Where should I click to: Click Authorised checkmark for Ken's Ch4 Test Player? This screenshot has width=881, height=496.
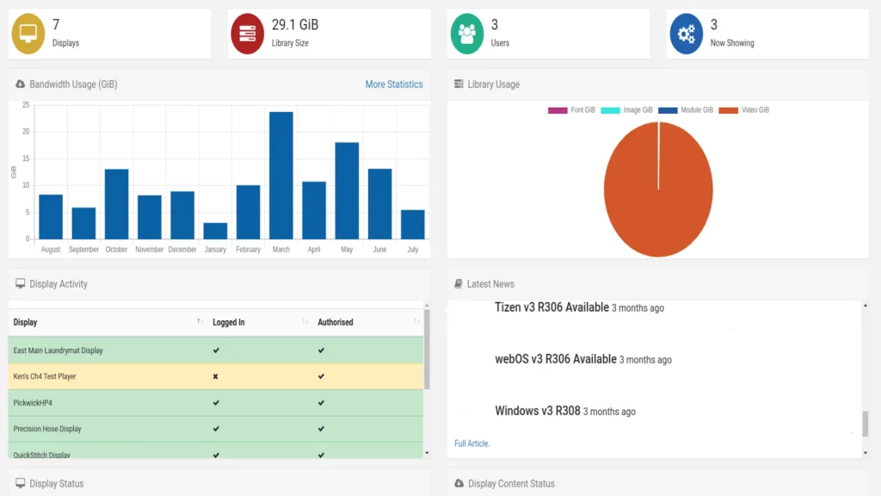click(x=321, y=376)
